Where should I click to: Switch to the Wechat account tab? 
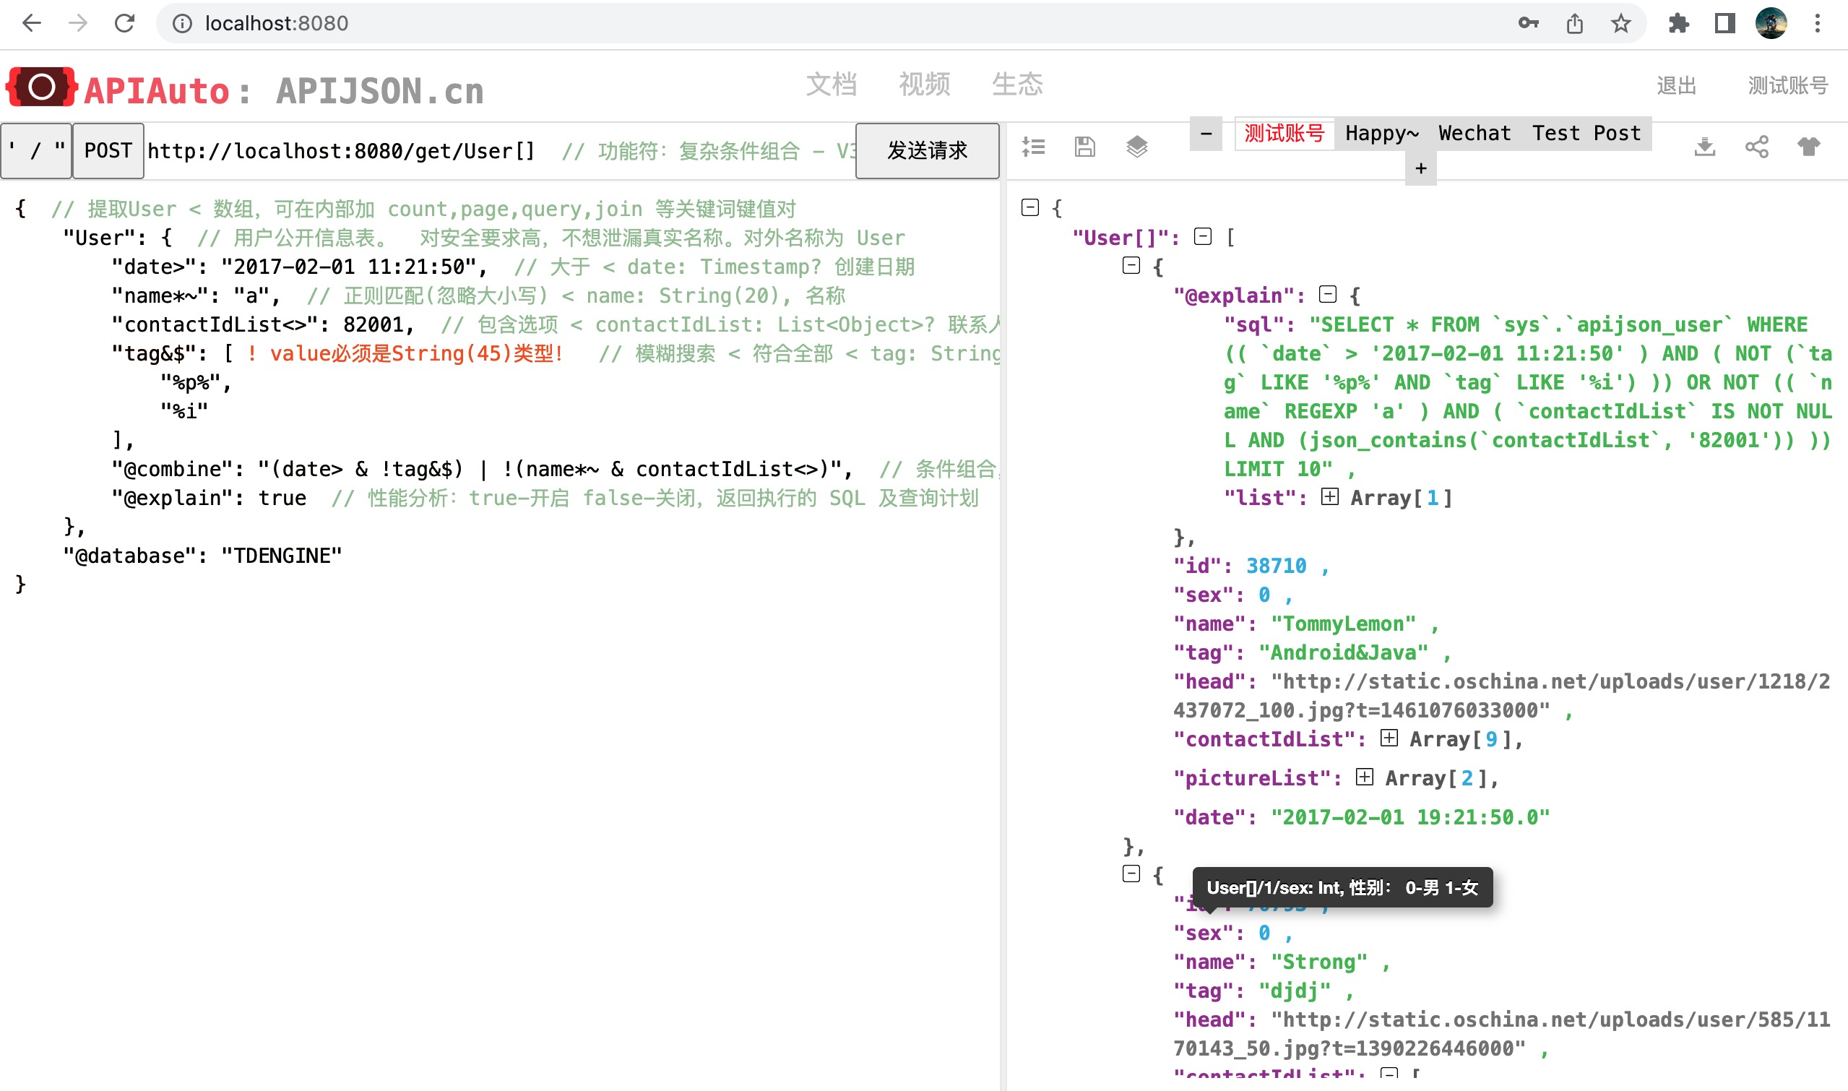click(x=1474, y=133)
